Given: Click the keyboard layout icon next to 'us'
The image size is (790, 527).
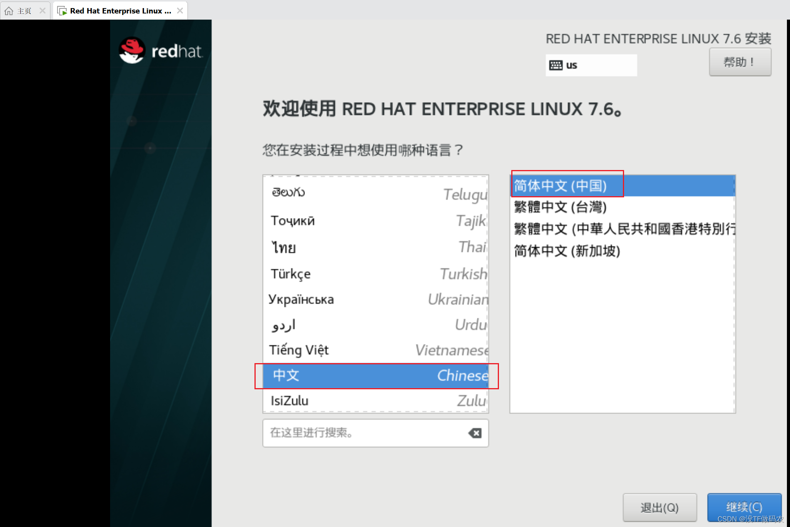Looking at the screenshot, I should point(556,65).
